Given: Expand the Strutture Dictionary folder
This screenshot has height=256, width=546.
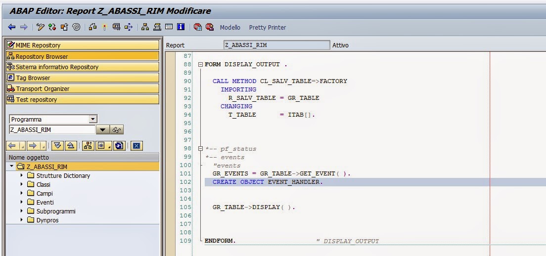Looking at the screenshot, I should (x=22, y=175).
